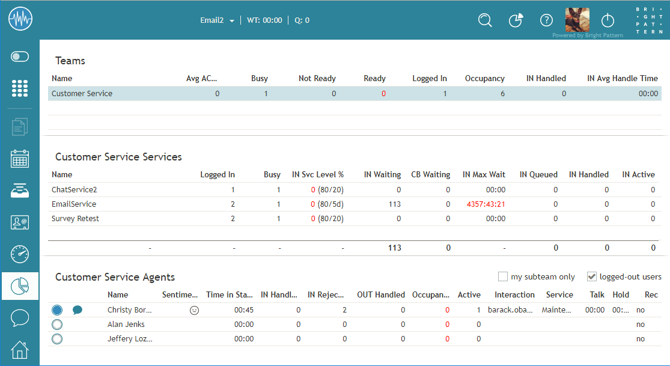Viewport: 670px width, 366px height.
Task: Open the inbox tray icon in sidebar
Action: point(20,191)
